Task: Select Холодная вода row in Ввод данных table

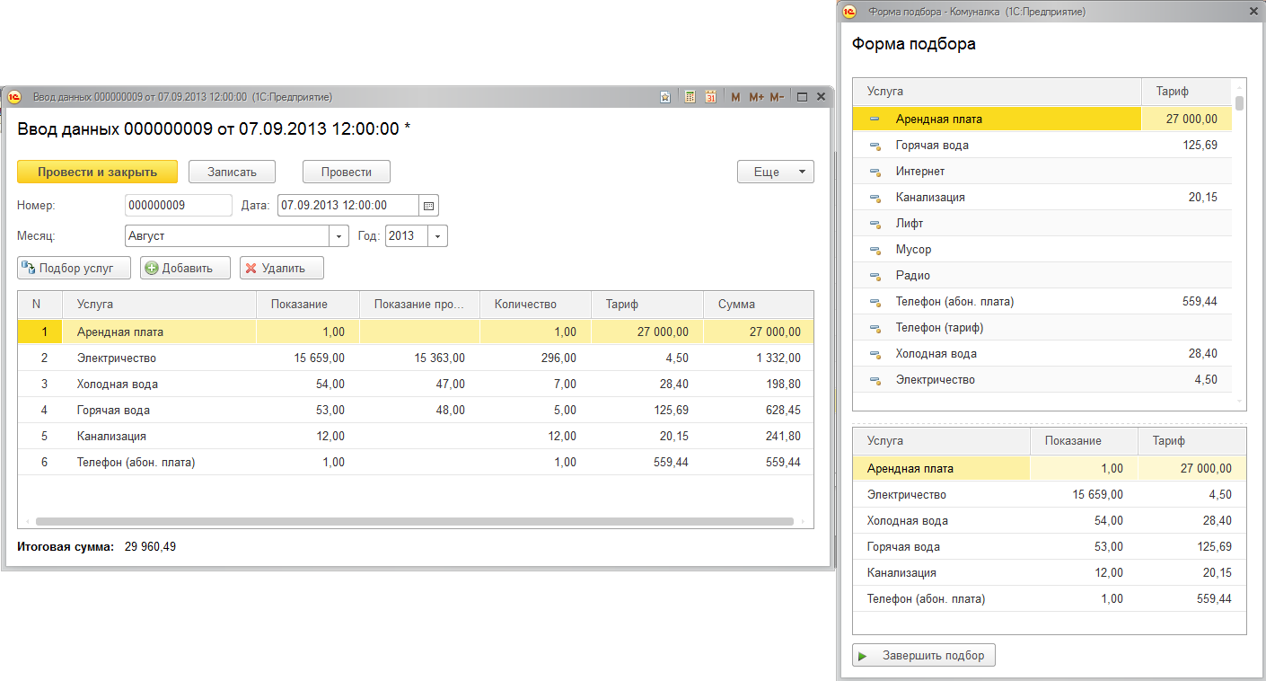Action: pyautogui.click(x=416, y=385)
